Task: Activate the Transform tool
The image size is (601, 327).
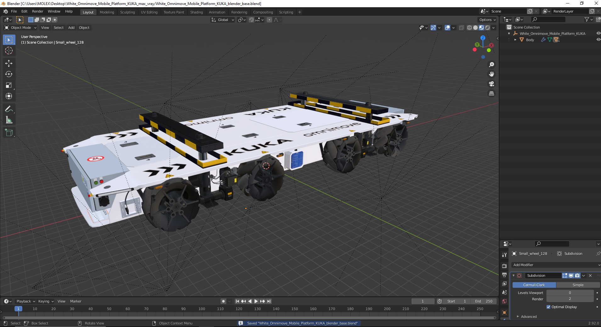Action: tap(9, 96)
